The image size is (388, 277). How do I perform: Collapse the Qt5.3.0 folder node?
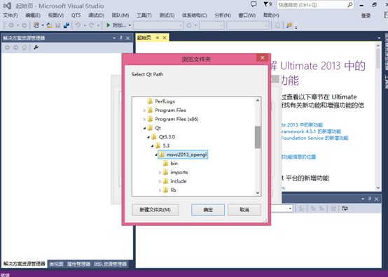point(148,137)
